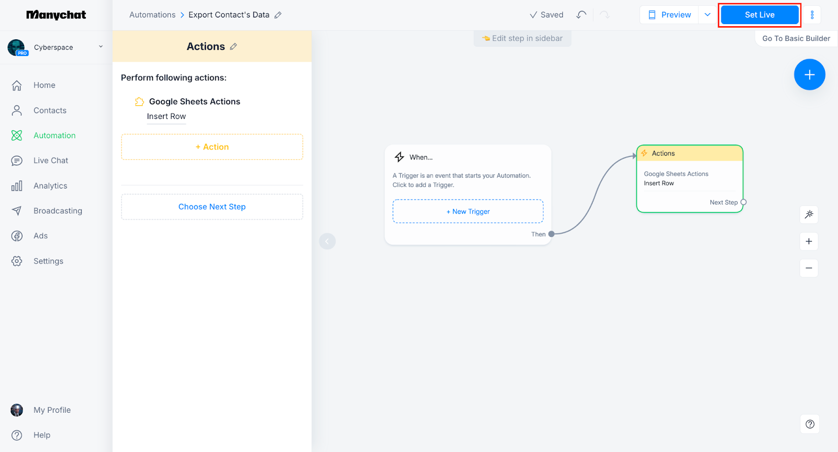Image resolution: width=838 pixels, height=452 pixels.
Task: Click the + Action button
Action: tap(212, 147)
